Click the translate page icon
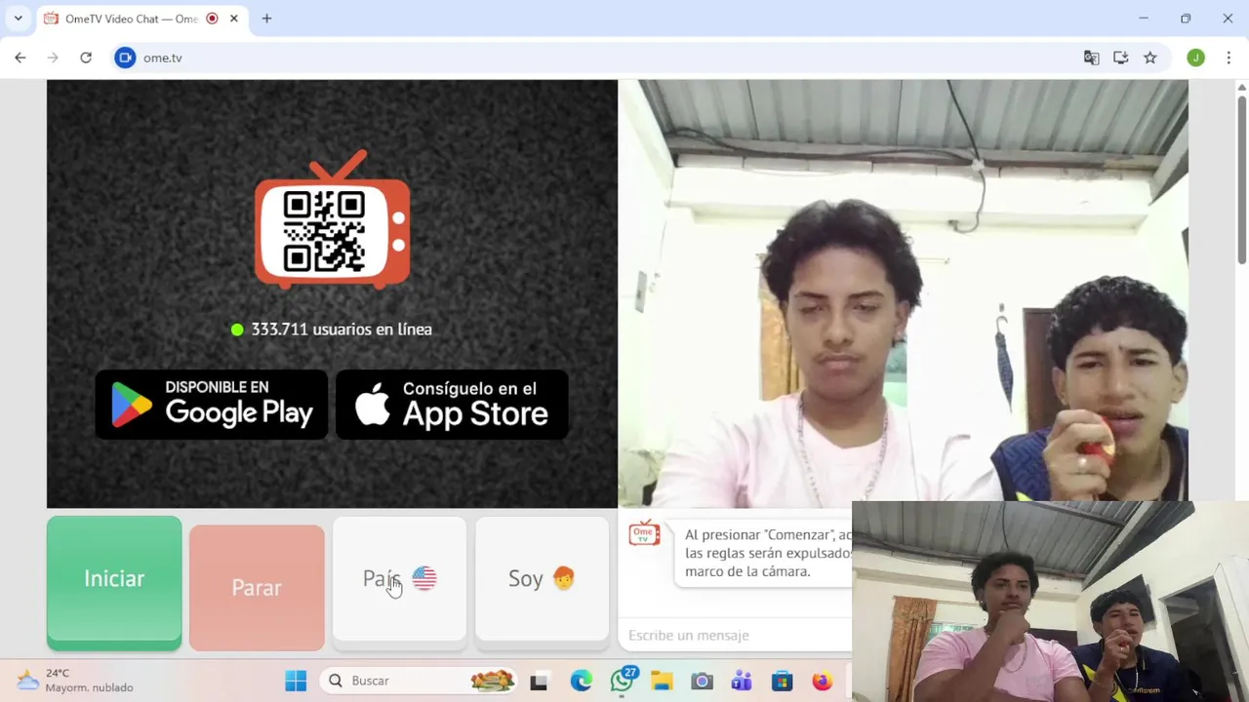Screen dimensions: 1249x702 [x=1092, y=58]
